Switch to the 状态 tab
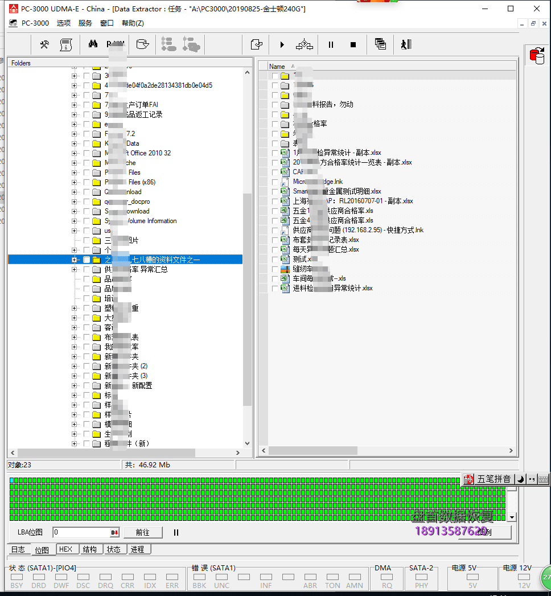This screenshot has height=596, width=551. click(x=114, y=549)
